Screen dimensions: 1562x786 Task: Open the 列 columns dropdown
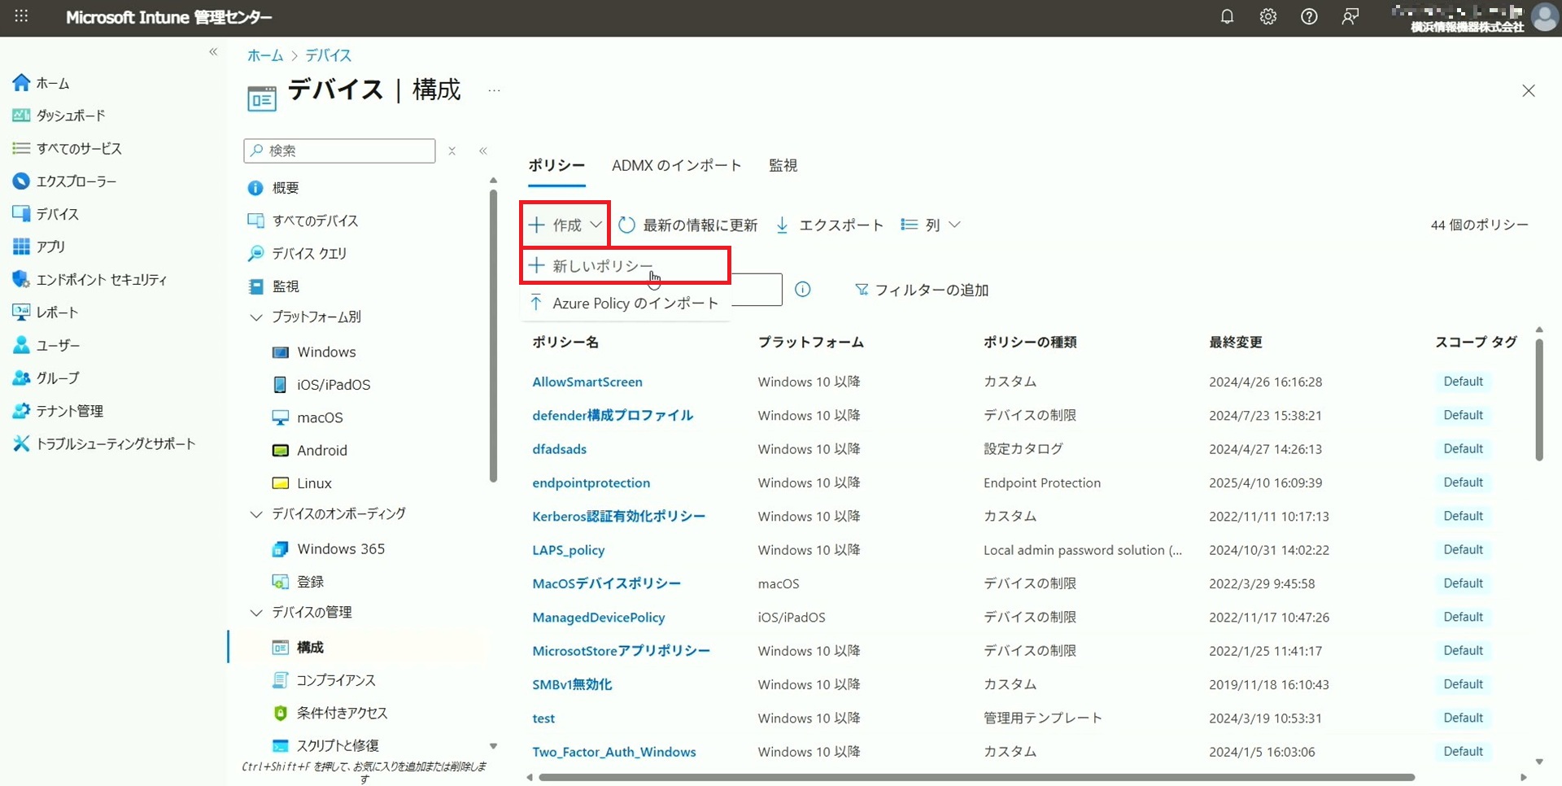[x=932, y=225]
